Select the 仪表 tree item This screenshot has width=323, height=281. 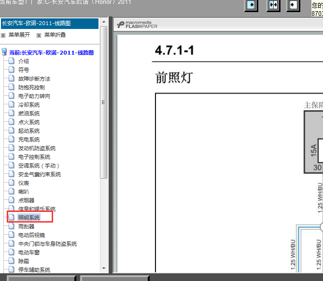24,183
